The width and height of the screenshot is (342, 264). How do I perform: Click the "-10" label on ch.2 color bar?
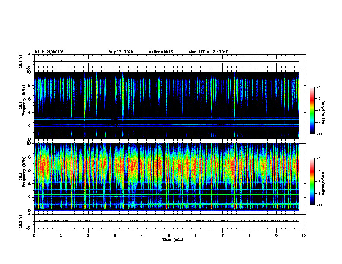[x=319, y=205]
